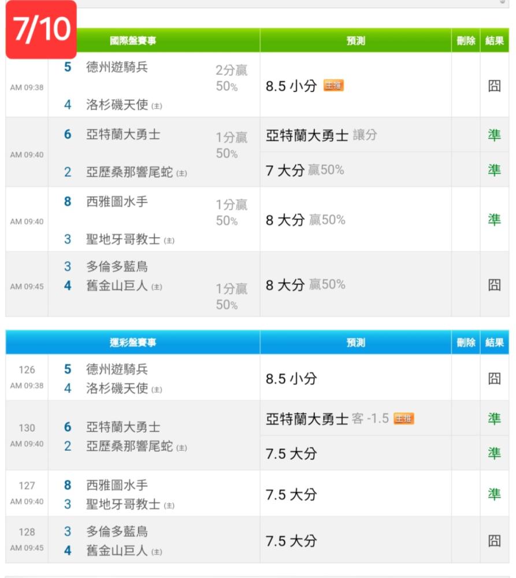Click the blue 刪除 column header
This screenshot has width=516, height=578.
(466, 342)
